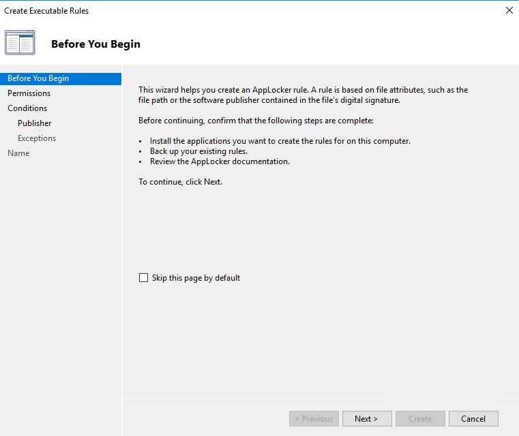The width and height of the screenshot is (519, 436).
Task: Go to the Permissions step
Action: [x=29, y=93]
